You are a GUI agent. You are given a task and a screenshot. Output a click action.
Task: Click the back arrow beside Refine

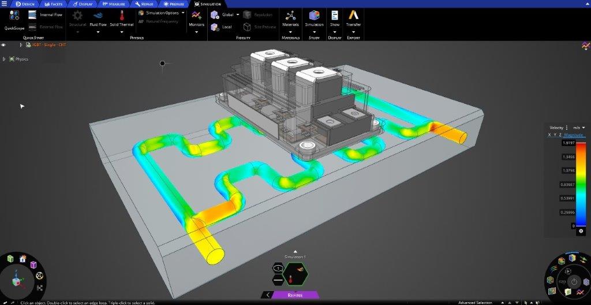(x=267, y=295)
